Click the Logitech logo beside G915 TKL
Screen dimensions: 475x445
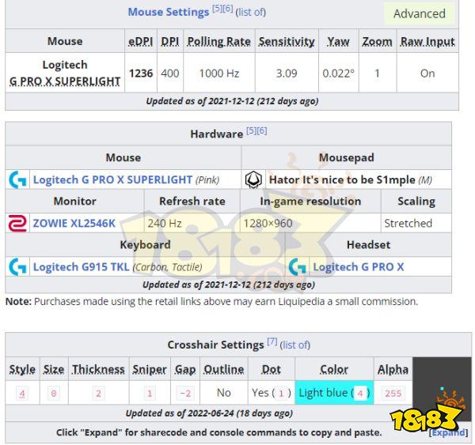click(17, 267)
